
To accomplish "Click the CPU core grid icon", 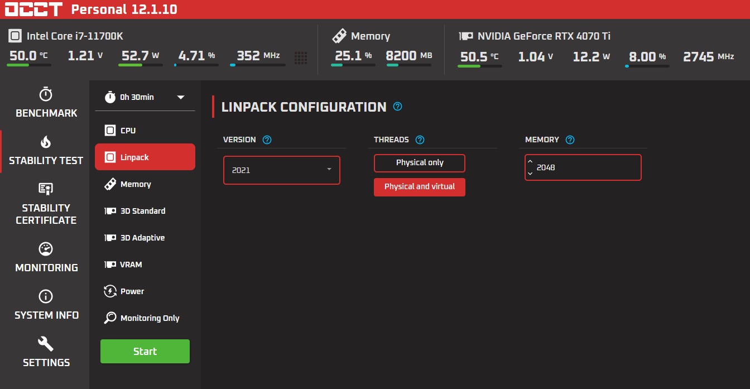I will (301, 56).
